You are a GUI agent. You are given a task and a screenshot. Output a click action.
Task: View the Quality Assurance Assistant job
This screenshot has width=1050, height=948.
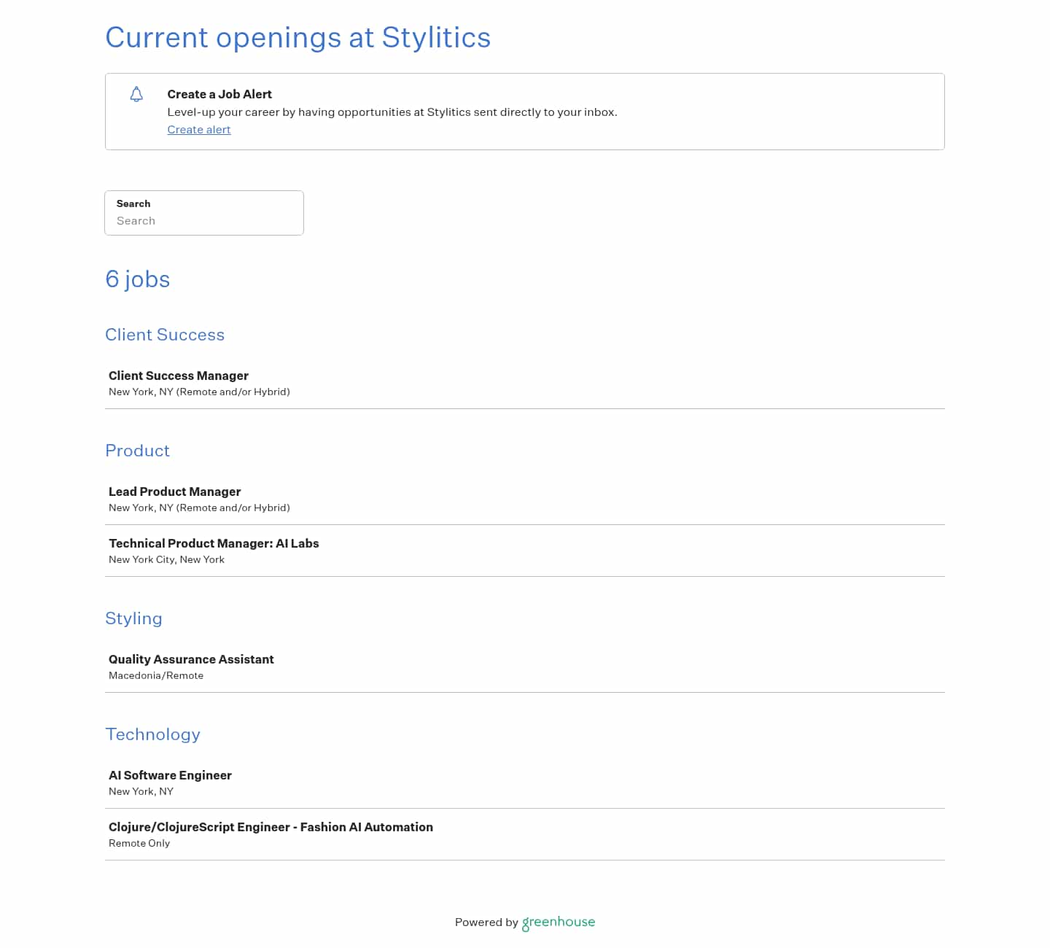[191, 659]
